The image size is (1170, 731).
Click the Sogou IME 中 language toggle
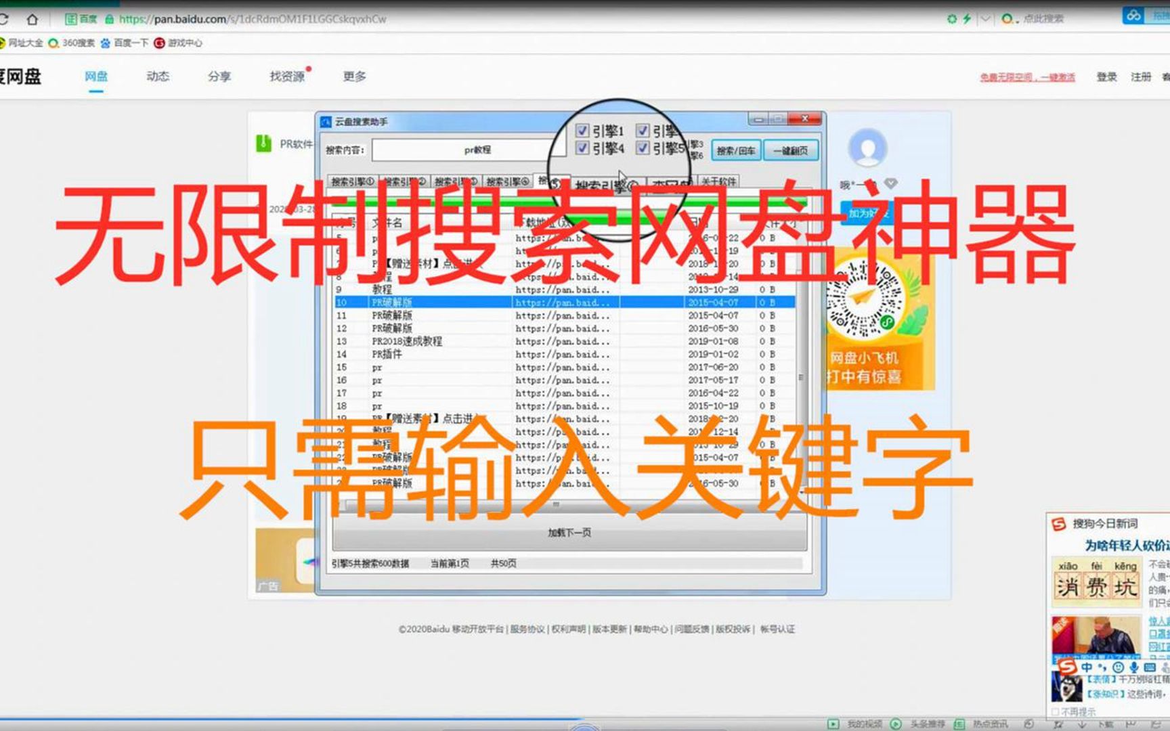1087,667
